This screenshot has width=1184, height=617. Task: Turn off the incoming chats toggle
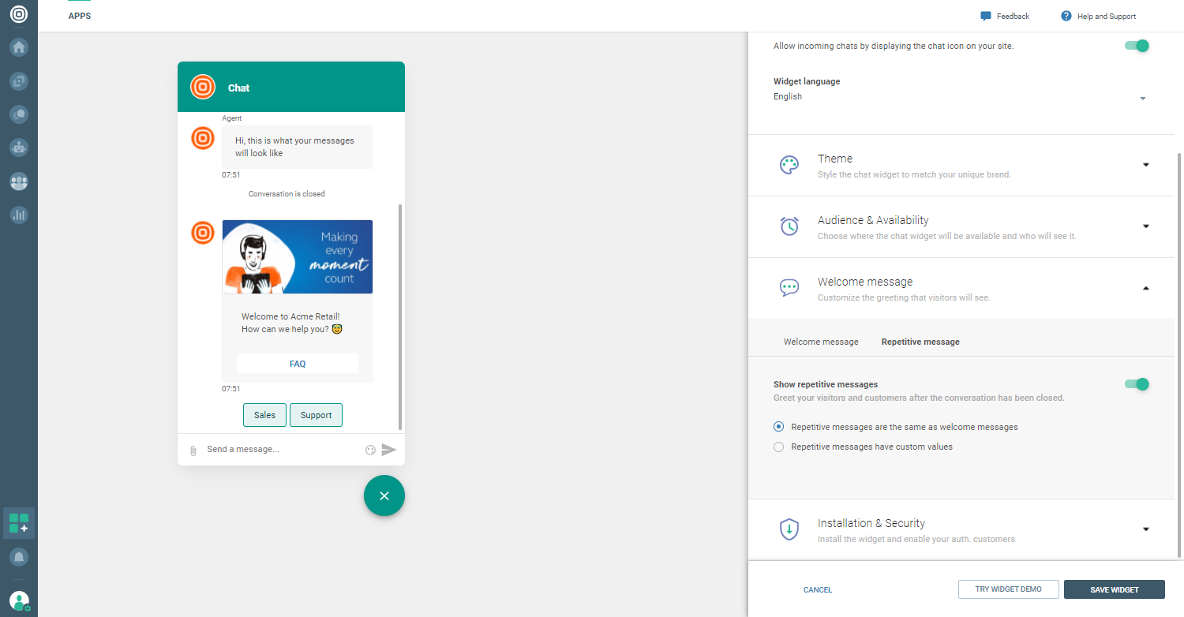[1136, 46]
